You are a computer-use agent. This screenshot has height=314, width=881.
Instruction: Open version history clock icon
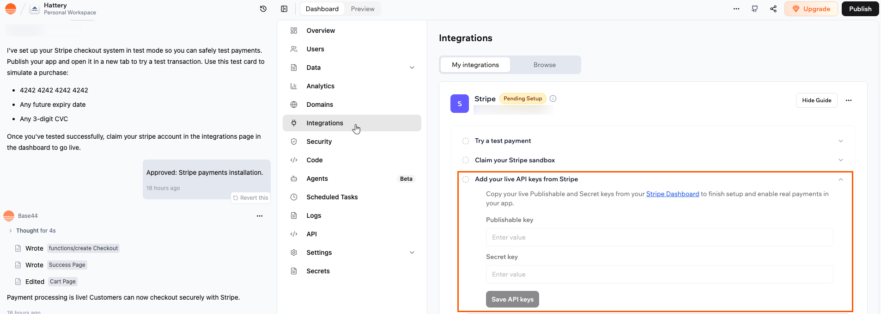point(263,9)
